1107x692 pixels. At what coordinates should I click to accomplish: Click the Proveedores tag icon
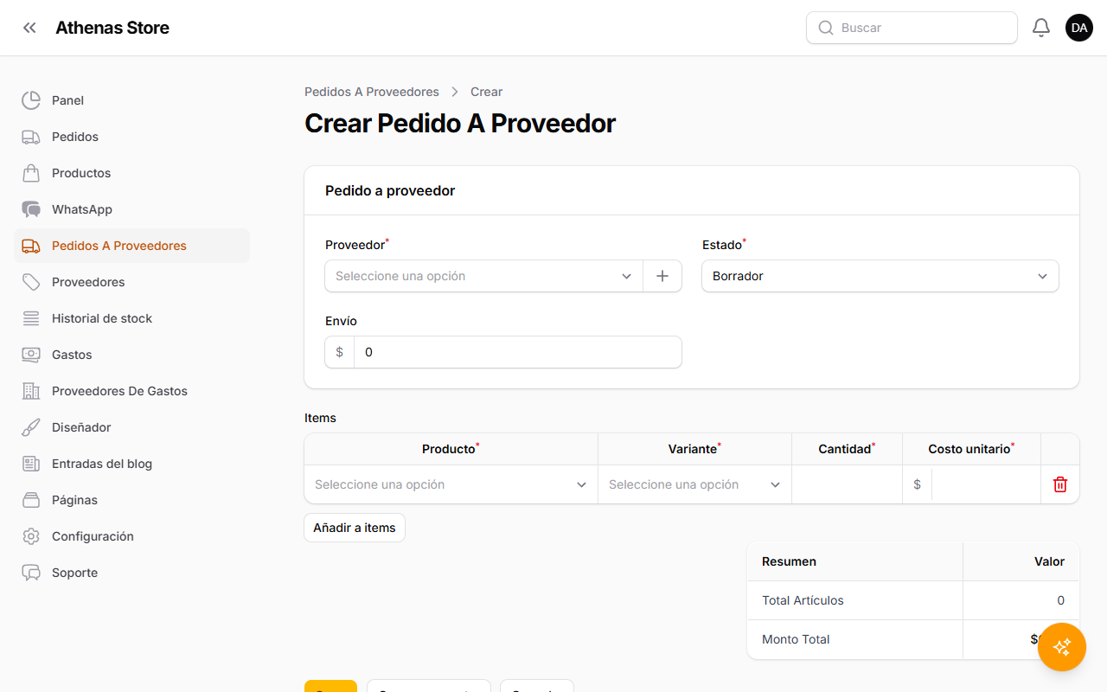pos(31,282)
